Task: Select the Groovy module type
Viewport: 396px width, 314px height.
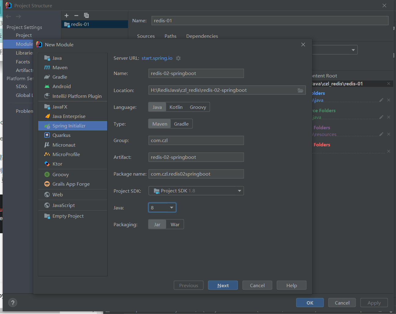Action: coord(73,174)
